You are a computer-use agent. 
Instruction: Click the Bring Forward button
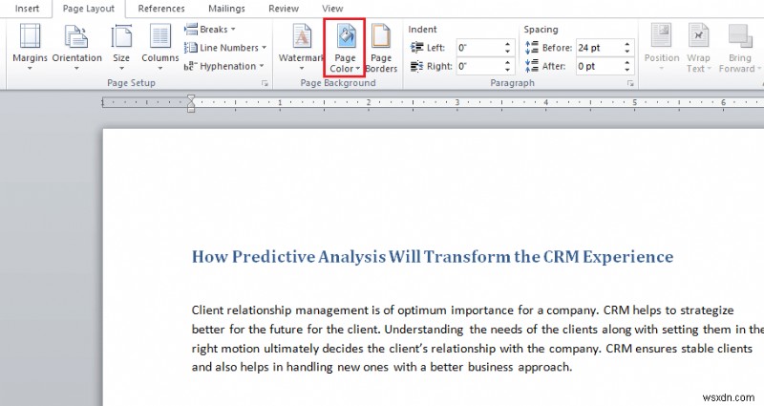coord(739,47)
